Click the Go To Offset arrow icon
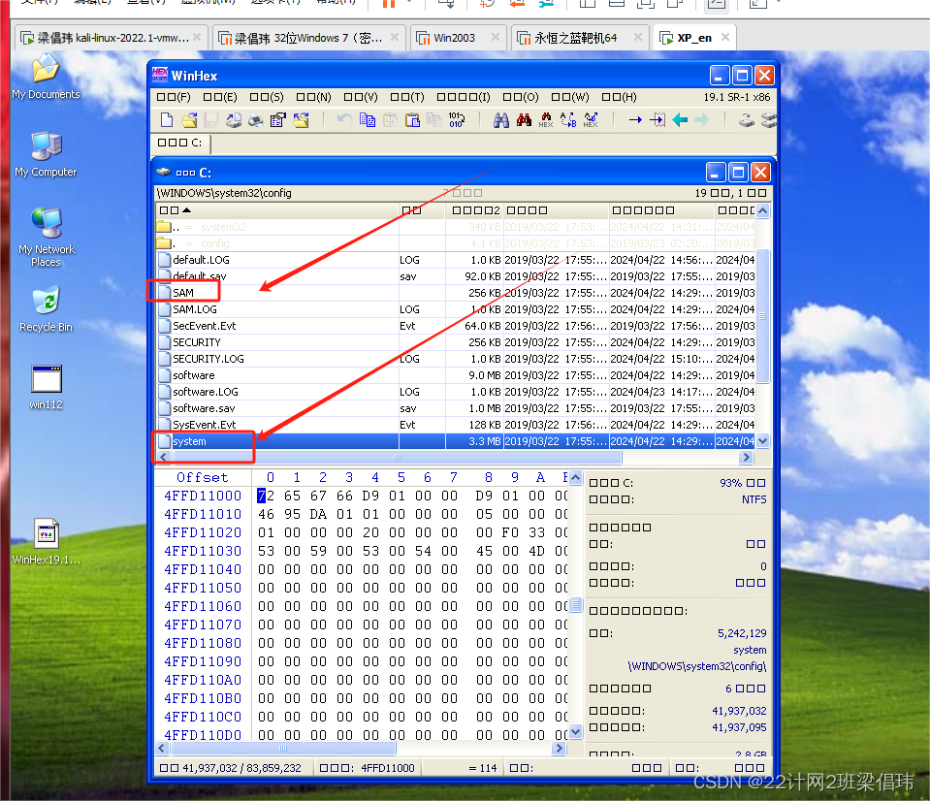The height and width of the screenshot is (801, 930). coord(635,120)
